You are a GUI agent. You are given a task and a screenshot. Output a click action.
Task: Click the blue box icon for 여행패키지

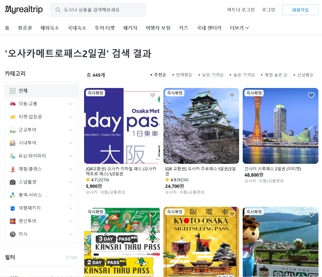[x=13, y=208]
